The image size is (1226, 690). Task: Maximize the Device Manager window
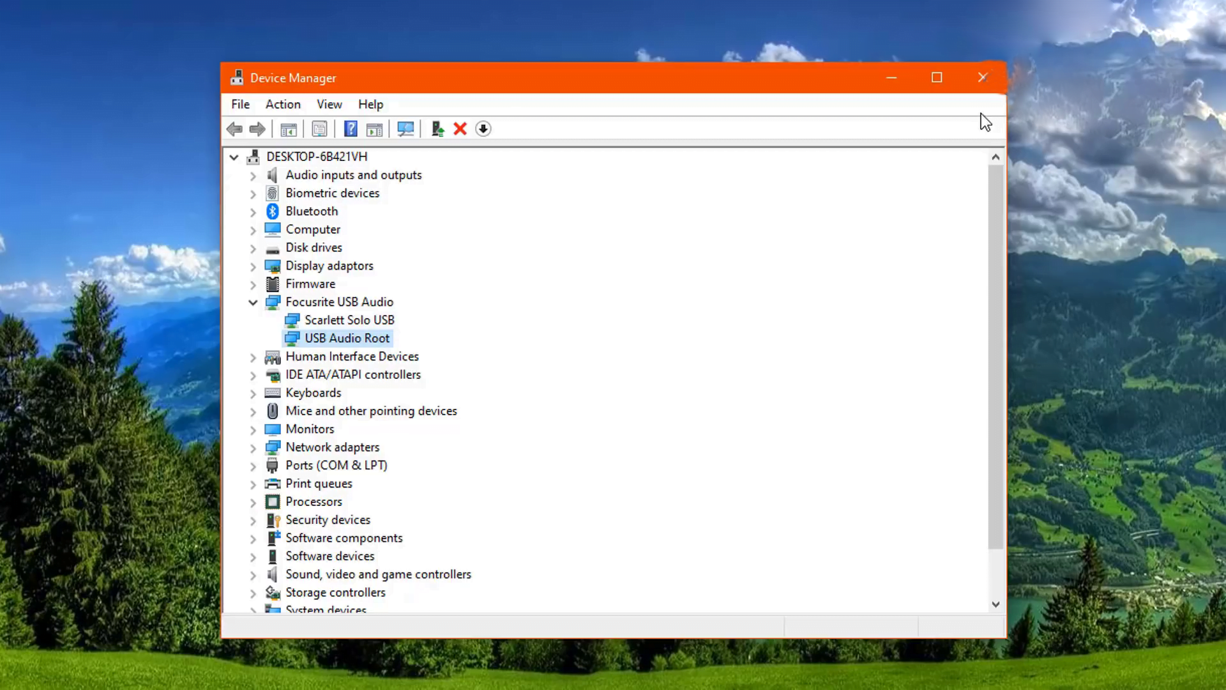click(937, 77)
